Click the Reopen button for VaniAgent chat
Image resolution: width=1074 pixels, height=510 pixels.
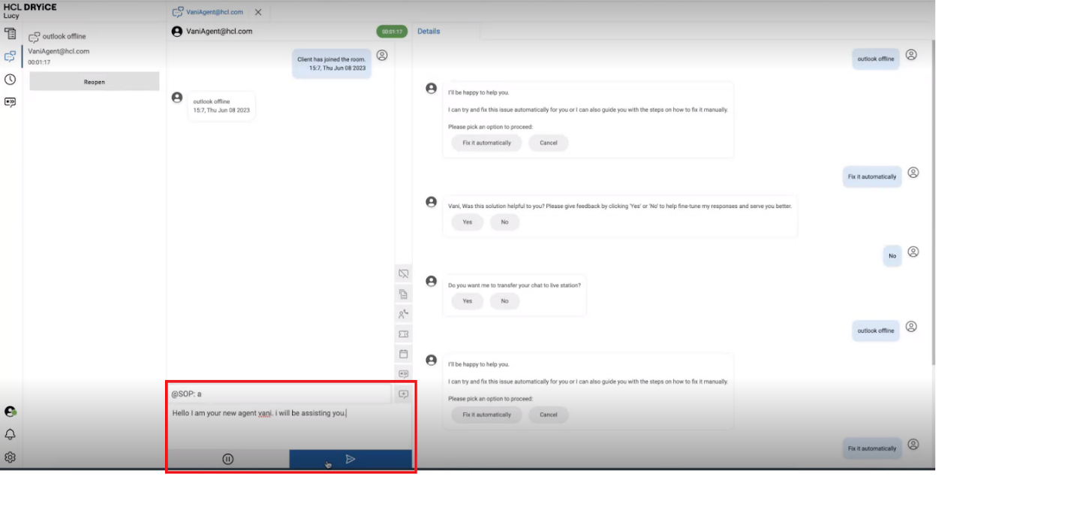point(93,81)
